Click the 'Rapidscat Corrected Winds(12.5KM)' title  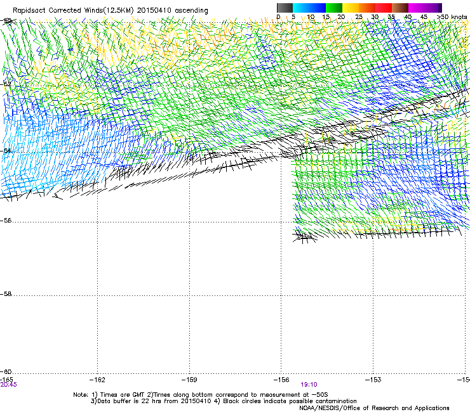coord(73,11)
